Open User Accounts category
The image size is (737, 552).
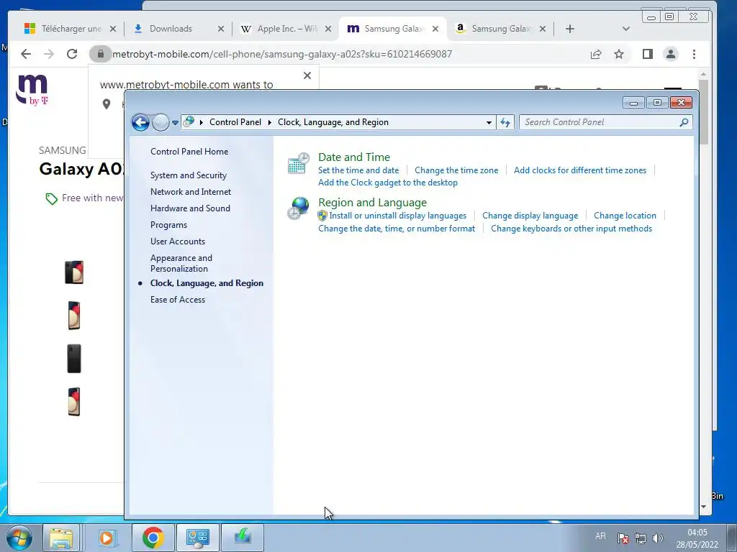(x=178, y=241)
